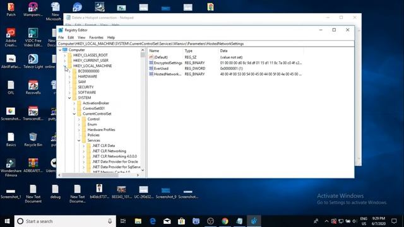Select the BCD00000000 key
Viewport: 404px width, 227px height.
coord(88,71)
